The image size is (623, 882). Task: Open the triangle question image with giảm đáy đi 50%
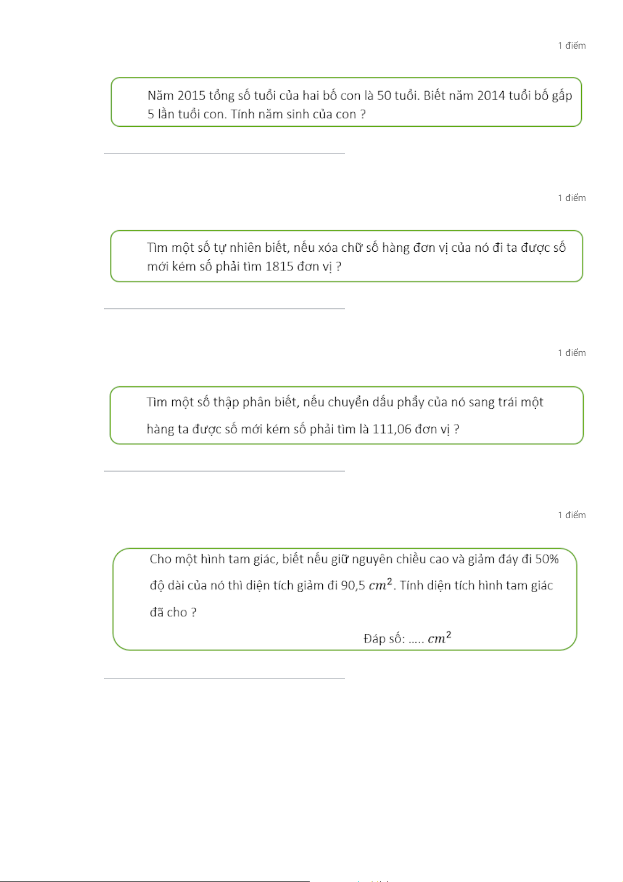click(345, 599)
